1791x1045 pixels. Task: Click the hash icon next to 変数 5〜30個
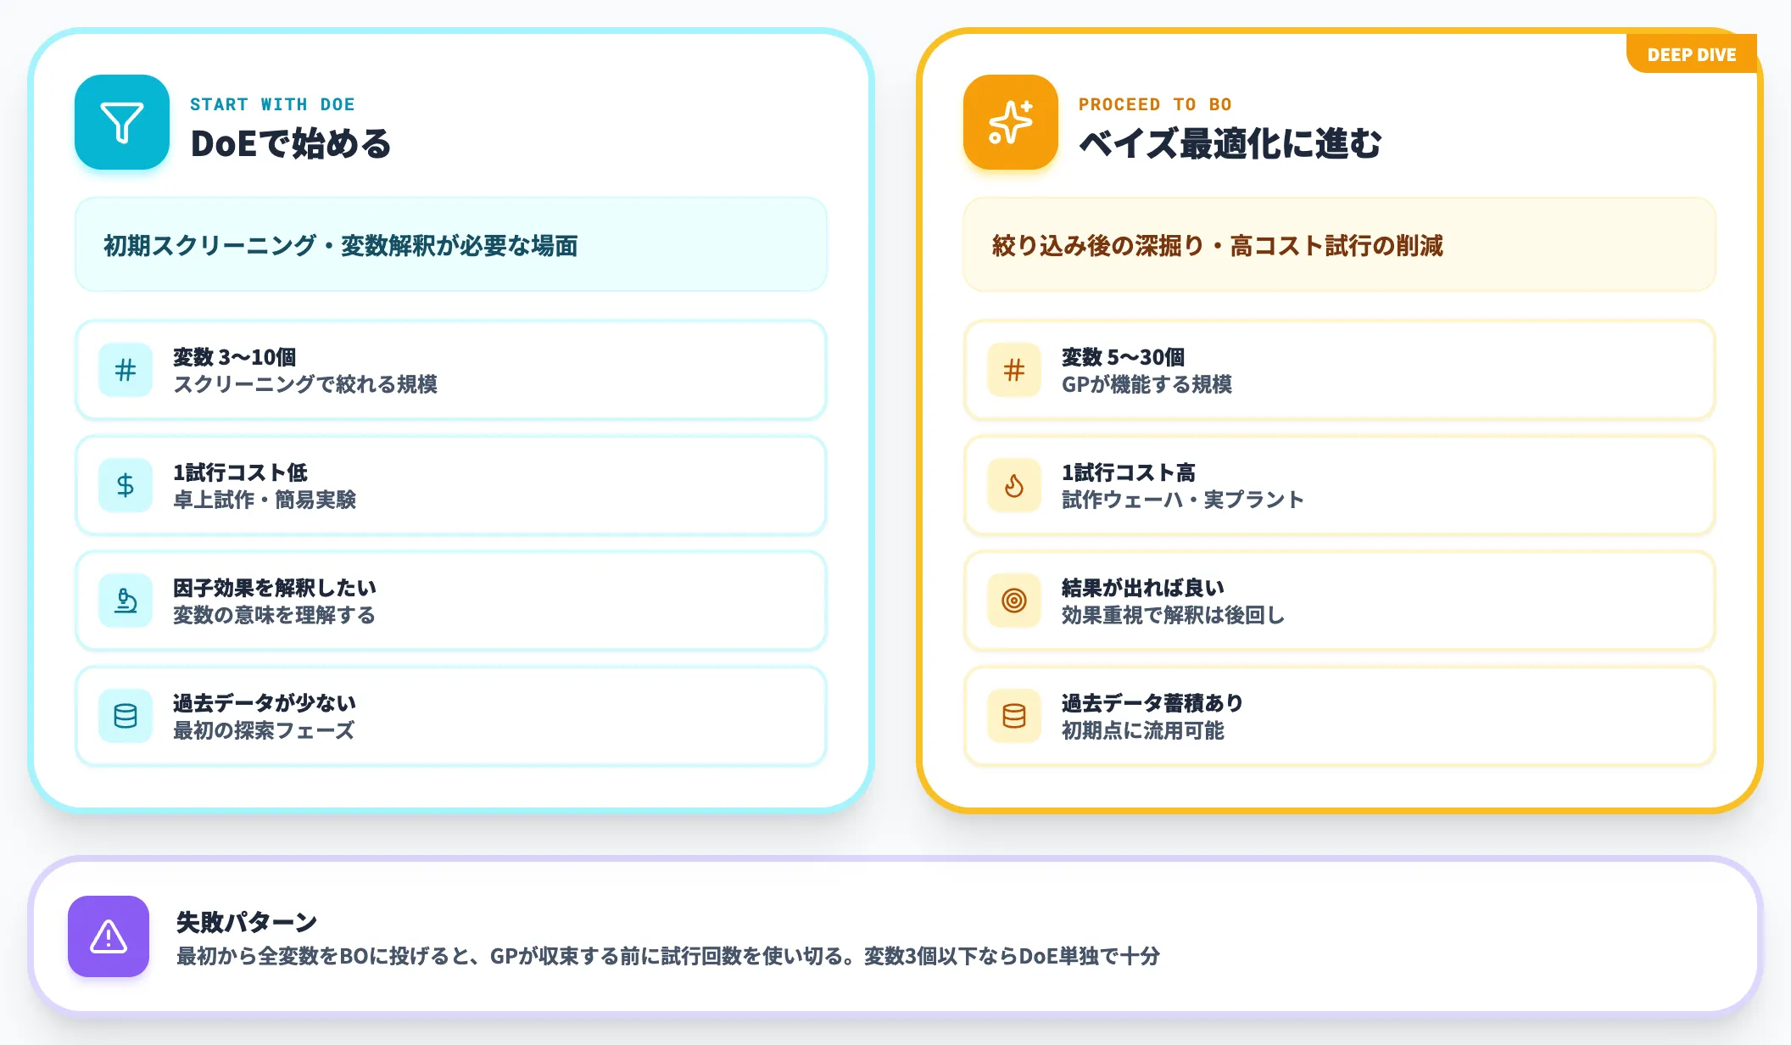point(1014,370)
